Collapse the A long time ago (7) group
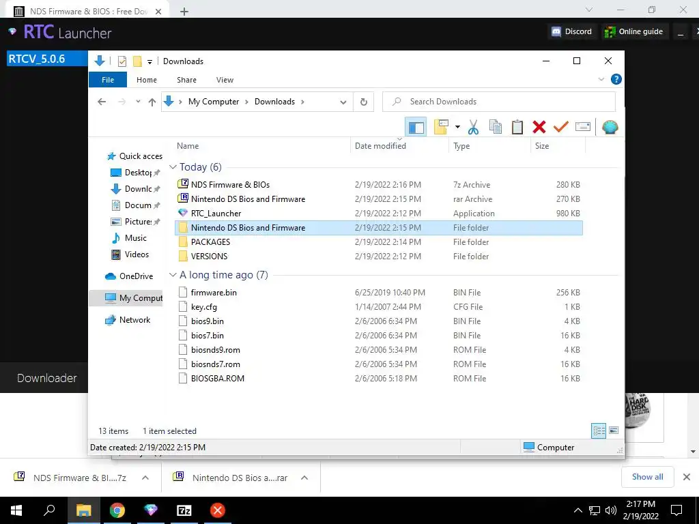This screenshot has width=699, height=524. coord(173,275)
